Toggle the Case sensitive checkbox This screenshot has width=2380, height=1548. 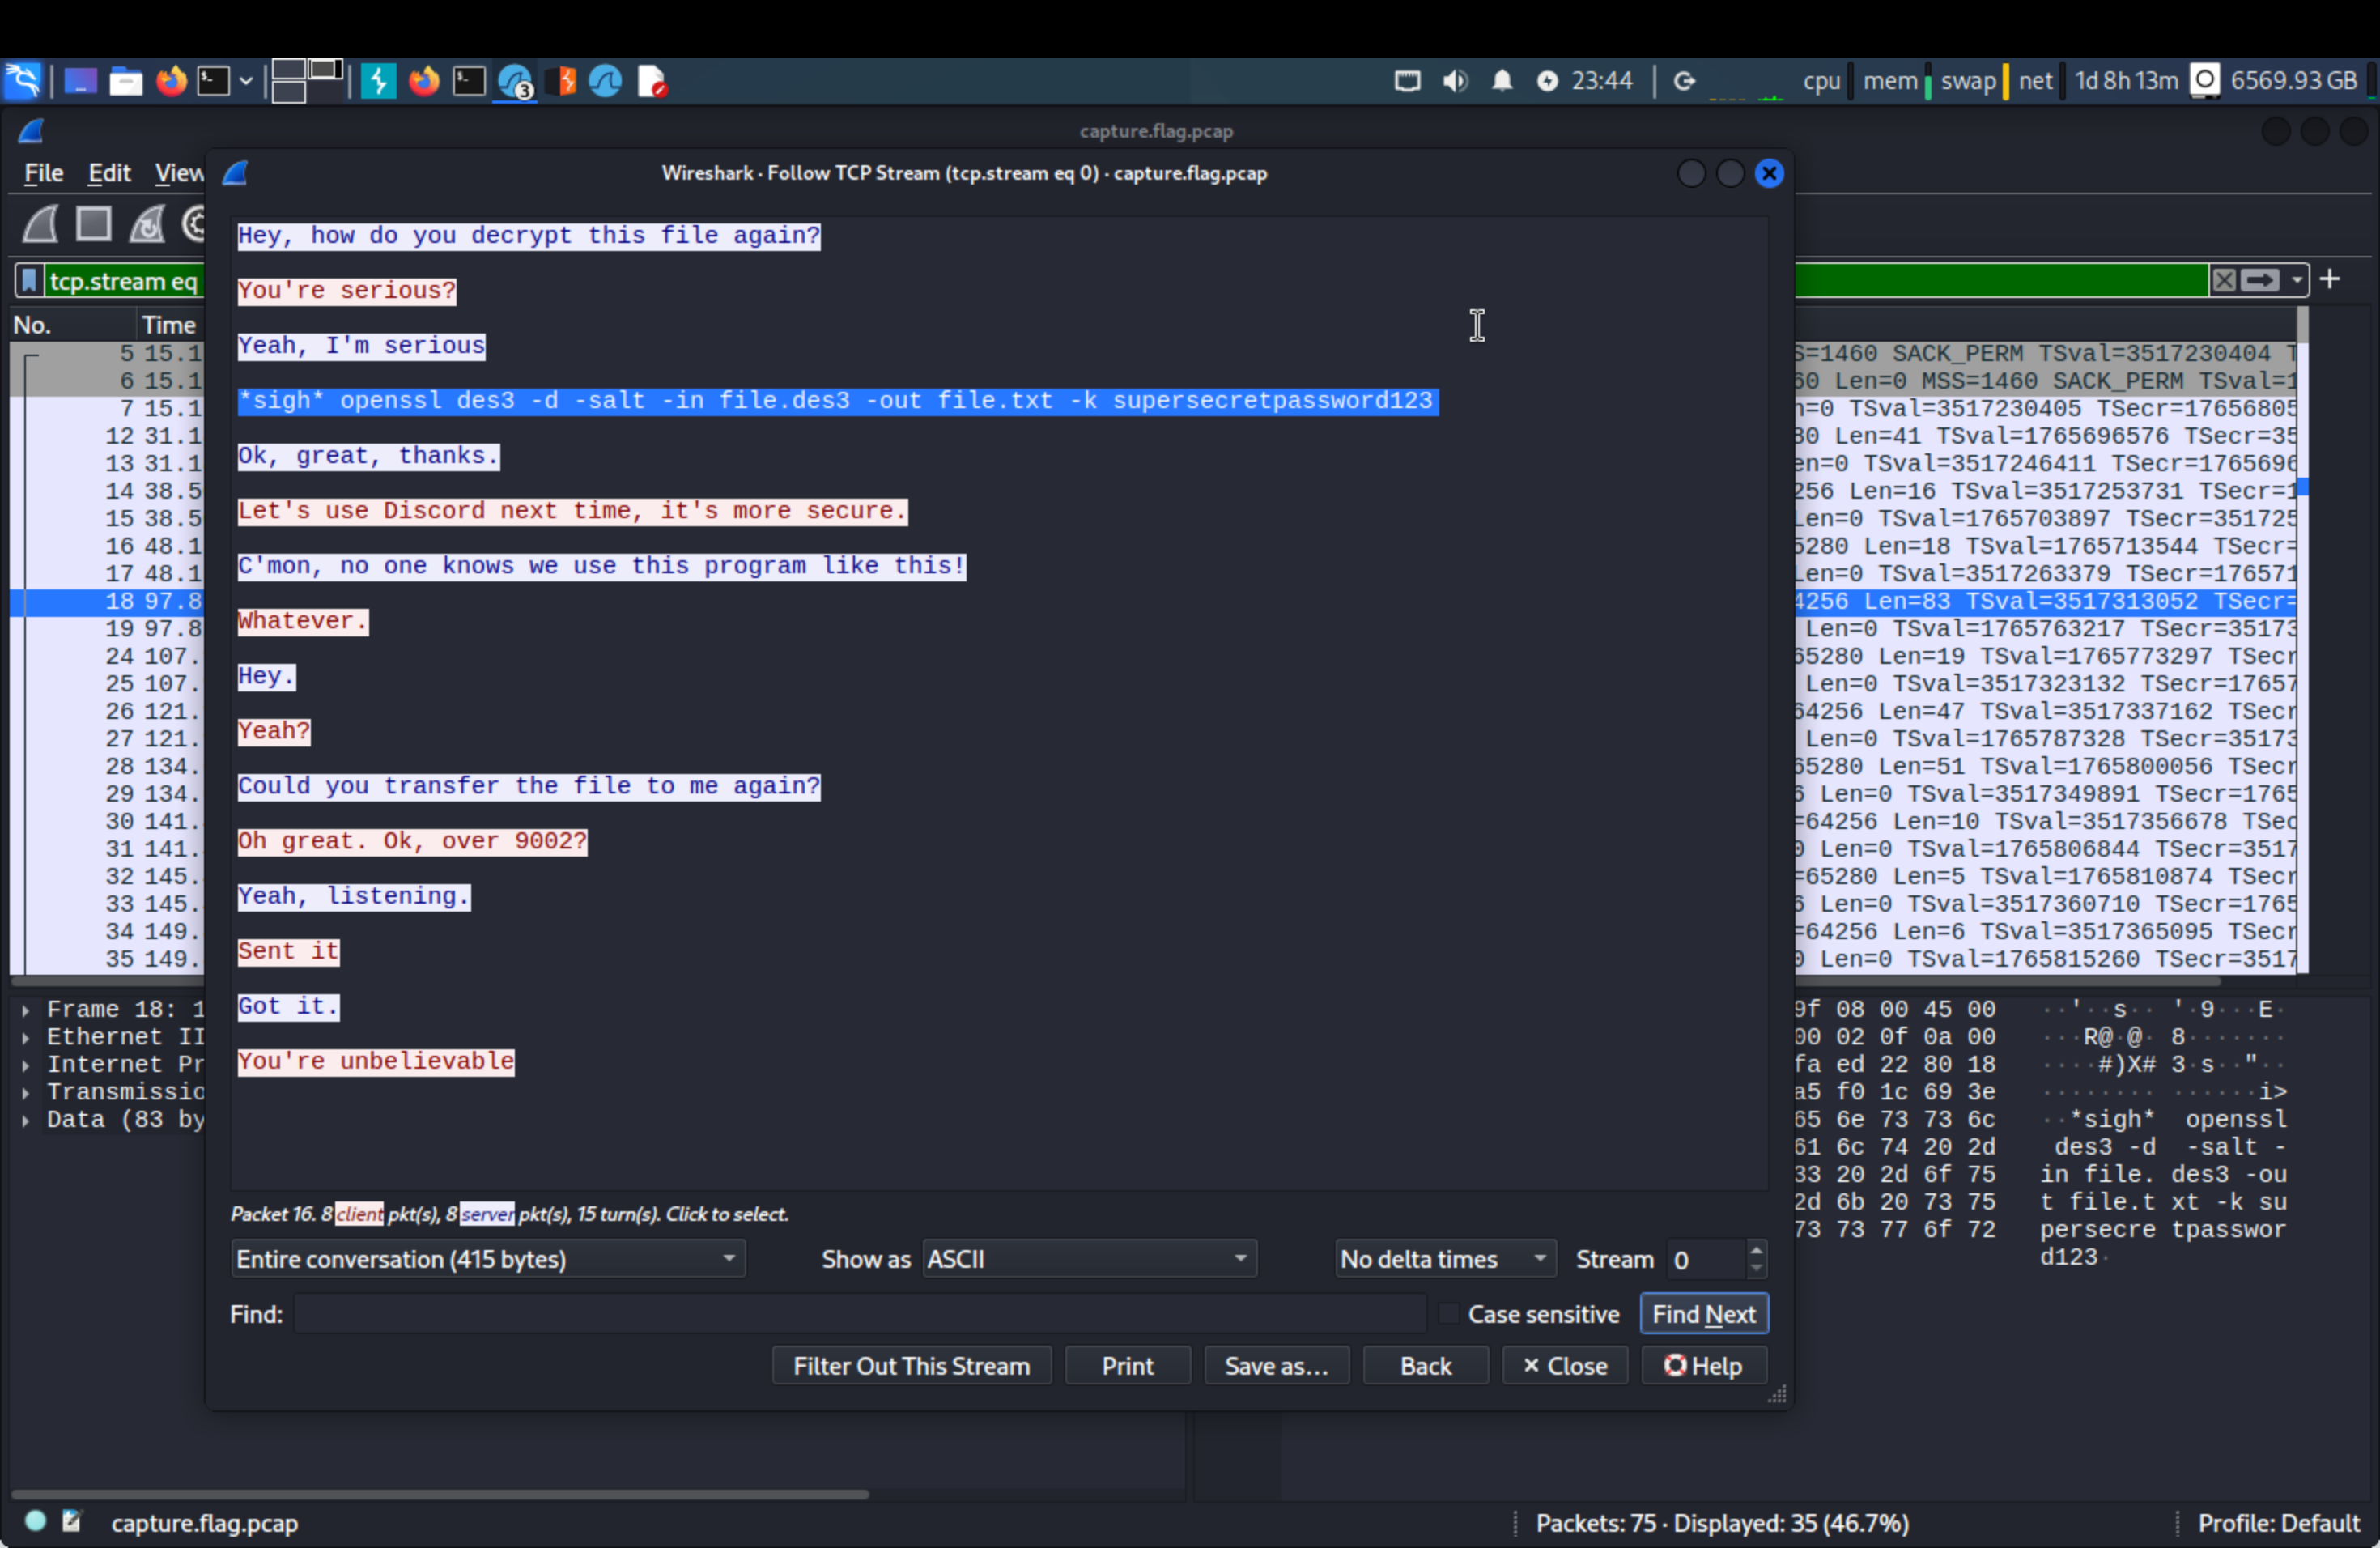(1448, 1314)
